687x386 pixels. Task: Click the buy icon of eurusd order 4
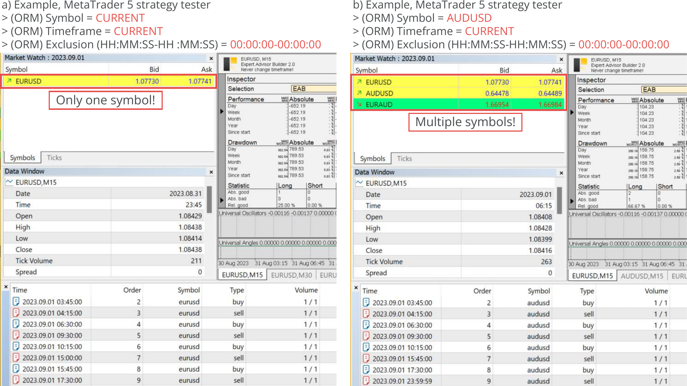point(16,324)
